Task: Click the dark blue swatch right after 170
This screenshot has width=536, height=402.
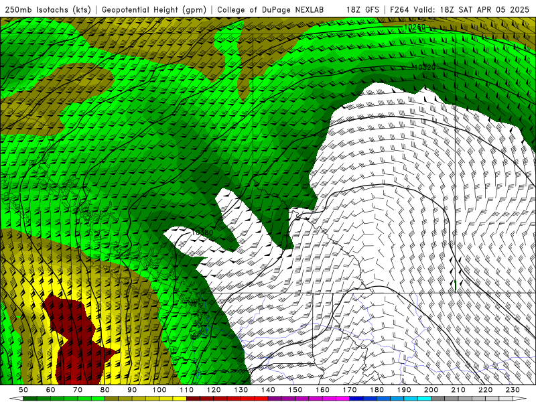Action: 356,399
